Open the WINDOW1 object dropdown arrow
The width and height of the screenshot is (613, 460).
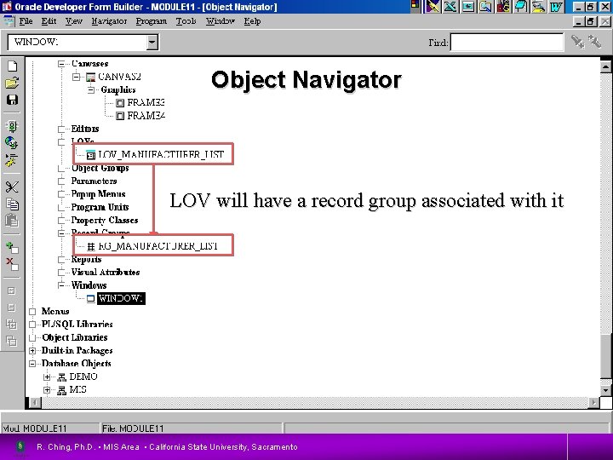[152, 42]
